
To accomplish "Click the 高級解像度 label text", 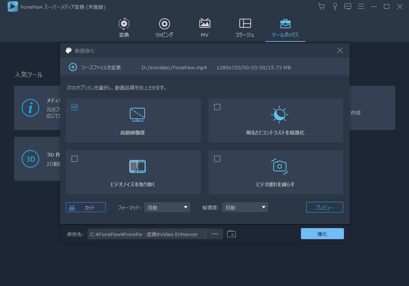I will [x=132, y=133].
